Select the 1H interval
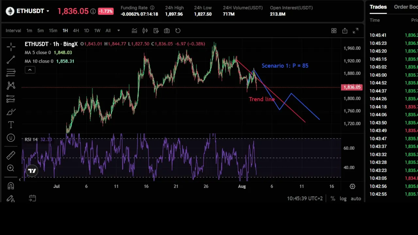 [65, 31]
